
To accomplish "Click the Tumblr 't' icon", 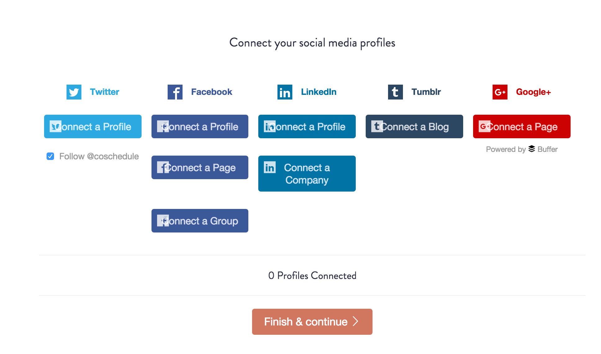I will click(394, 92).
